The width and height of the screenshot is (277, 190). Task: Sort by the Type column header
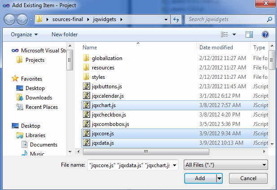260,47
